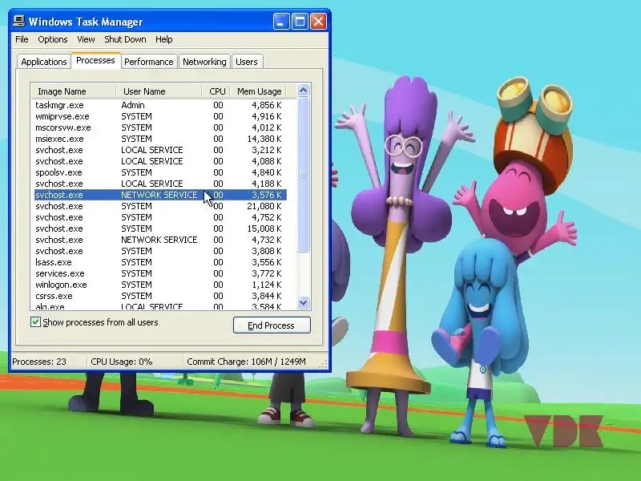Image resolution: width=641 pixels, height=481 pixels.
Task: Click the scroll up arrow in process list
Action: pyautogui.click(x=304, y=91)
